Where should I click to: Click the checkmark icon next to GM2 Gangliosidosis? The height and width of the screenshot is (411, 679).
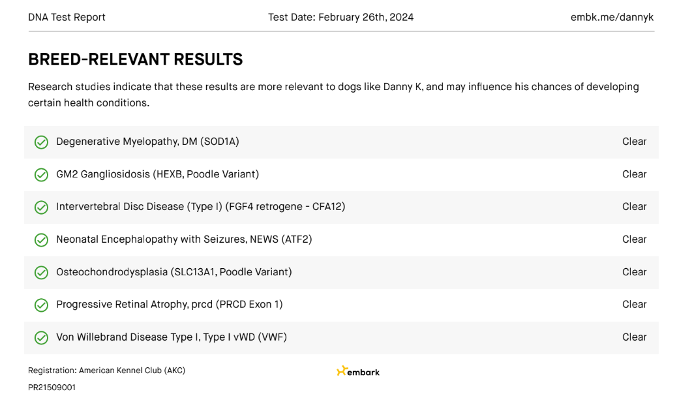point(41,175)
